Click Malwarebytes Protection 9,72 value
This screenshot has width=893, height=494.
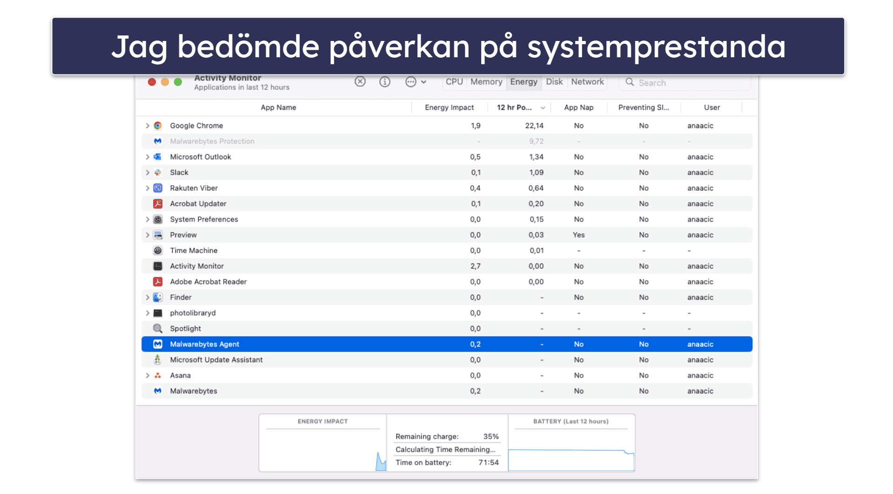536,141
